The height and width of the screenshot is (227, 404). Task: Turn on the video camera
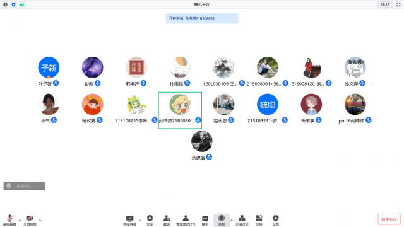tap(30, 220)
